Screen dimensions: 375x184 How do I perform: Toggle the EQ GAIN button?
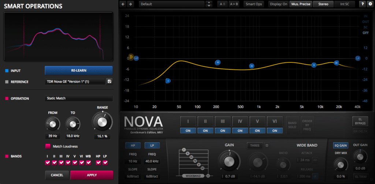coord(341,145)
